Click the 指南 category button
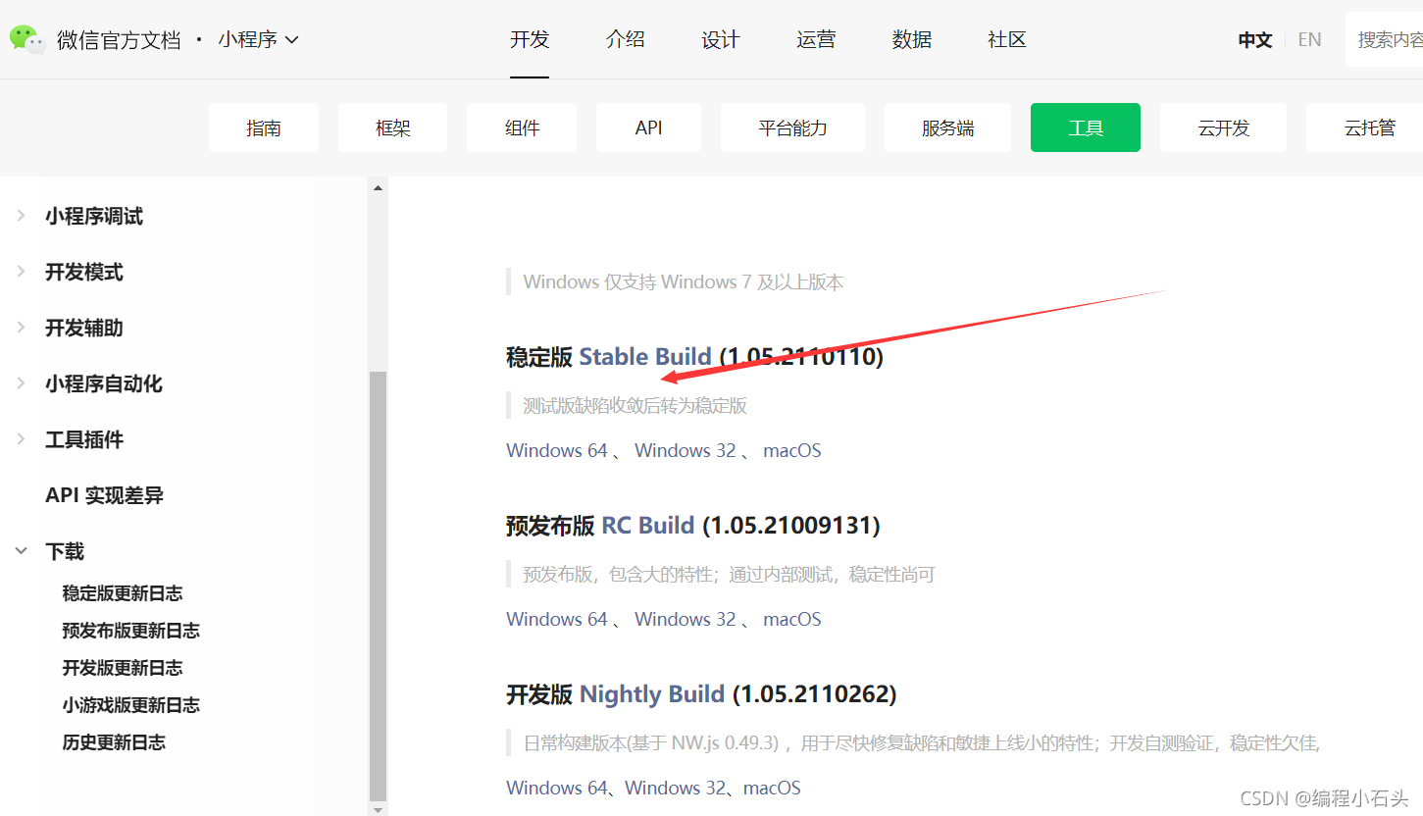This screenshot has width=1423, height=816. point(264,127)
